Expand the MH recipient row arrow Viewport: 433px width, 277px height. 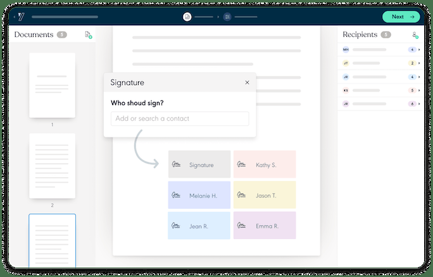click(419, 49)
